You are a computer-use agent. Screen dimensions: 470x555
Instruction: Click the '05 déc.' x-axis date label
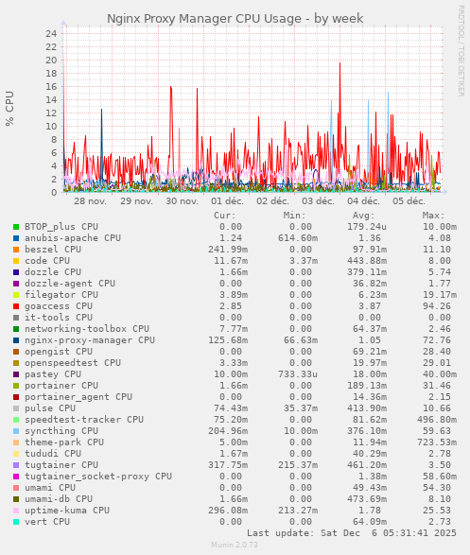click(409, 201)
